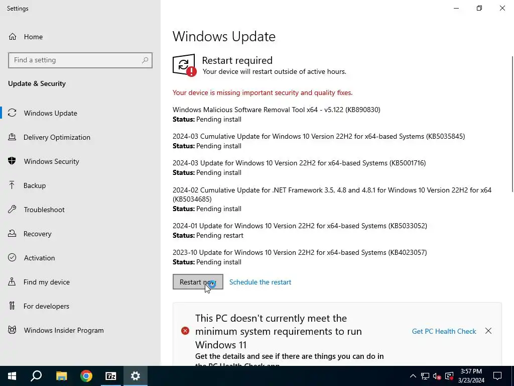The height and width of the screenshot is (386, 514).
Task: Click the Pending restart status text
Action: pos(220,235)
